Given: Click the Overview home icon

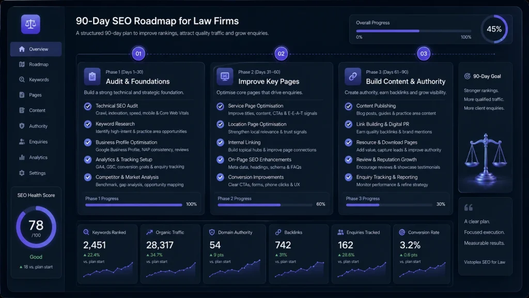Looking at the screenshot, I should coord(22,49).
